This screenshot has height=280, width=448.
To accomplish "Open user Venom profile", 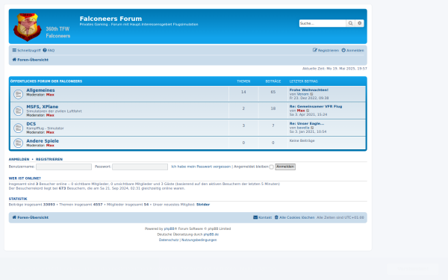I will tap(303, 94).
